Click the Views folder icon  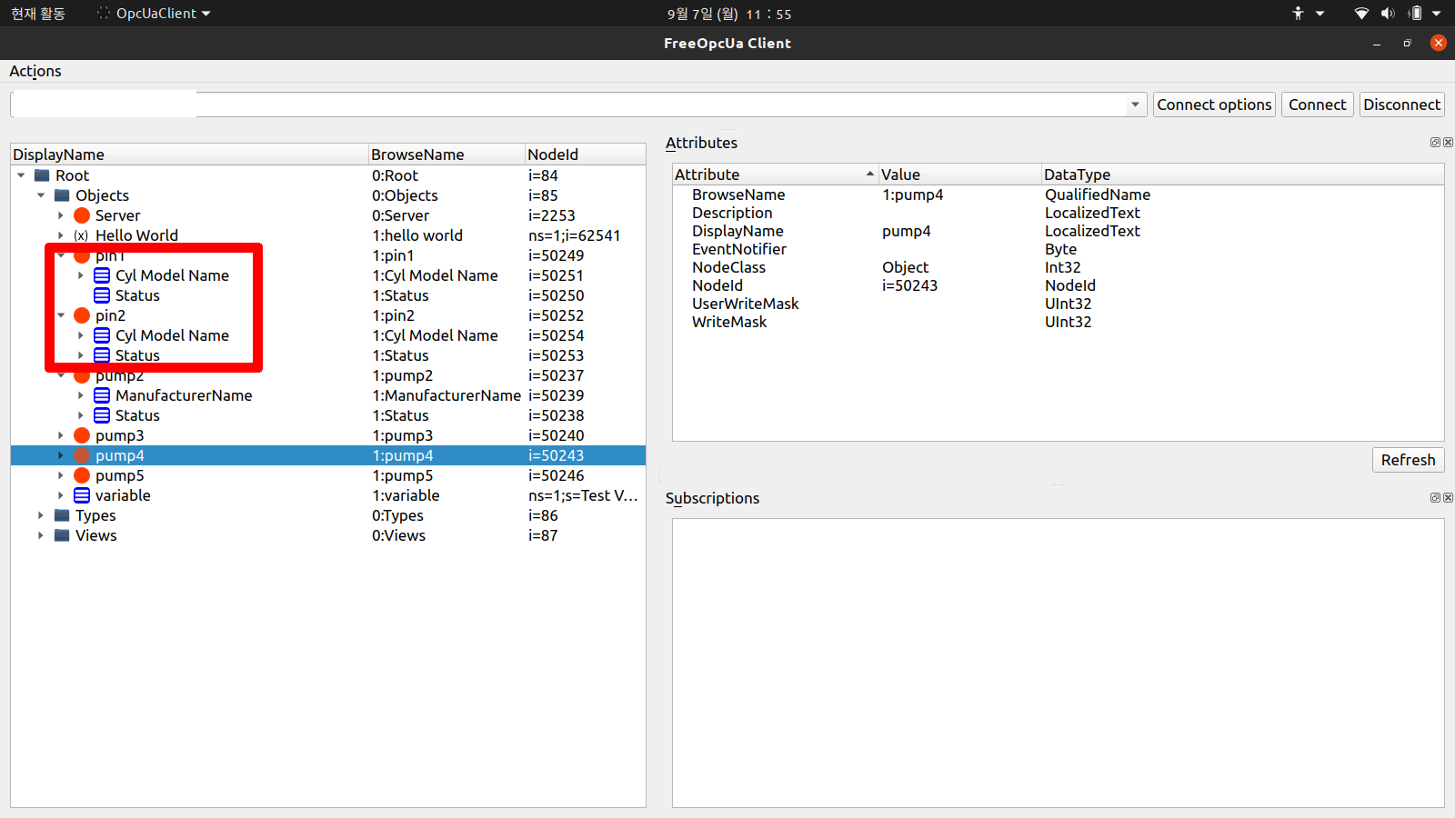pyautogui.click(x=62, y=535)
